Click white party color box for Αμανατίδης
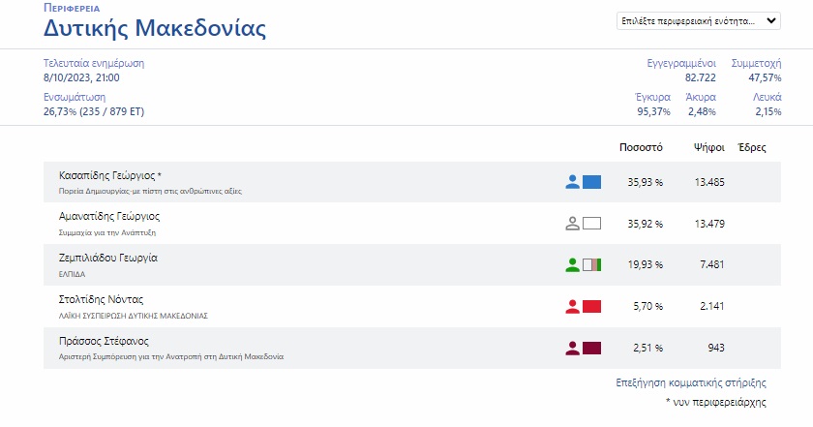This screenshot has height=427, width=813. (592, 223)
